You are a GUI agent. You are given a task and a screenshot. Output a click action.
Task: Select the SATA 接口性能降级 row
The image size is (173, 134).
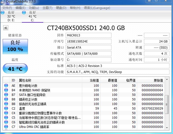(84, 95)
